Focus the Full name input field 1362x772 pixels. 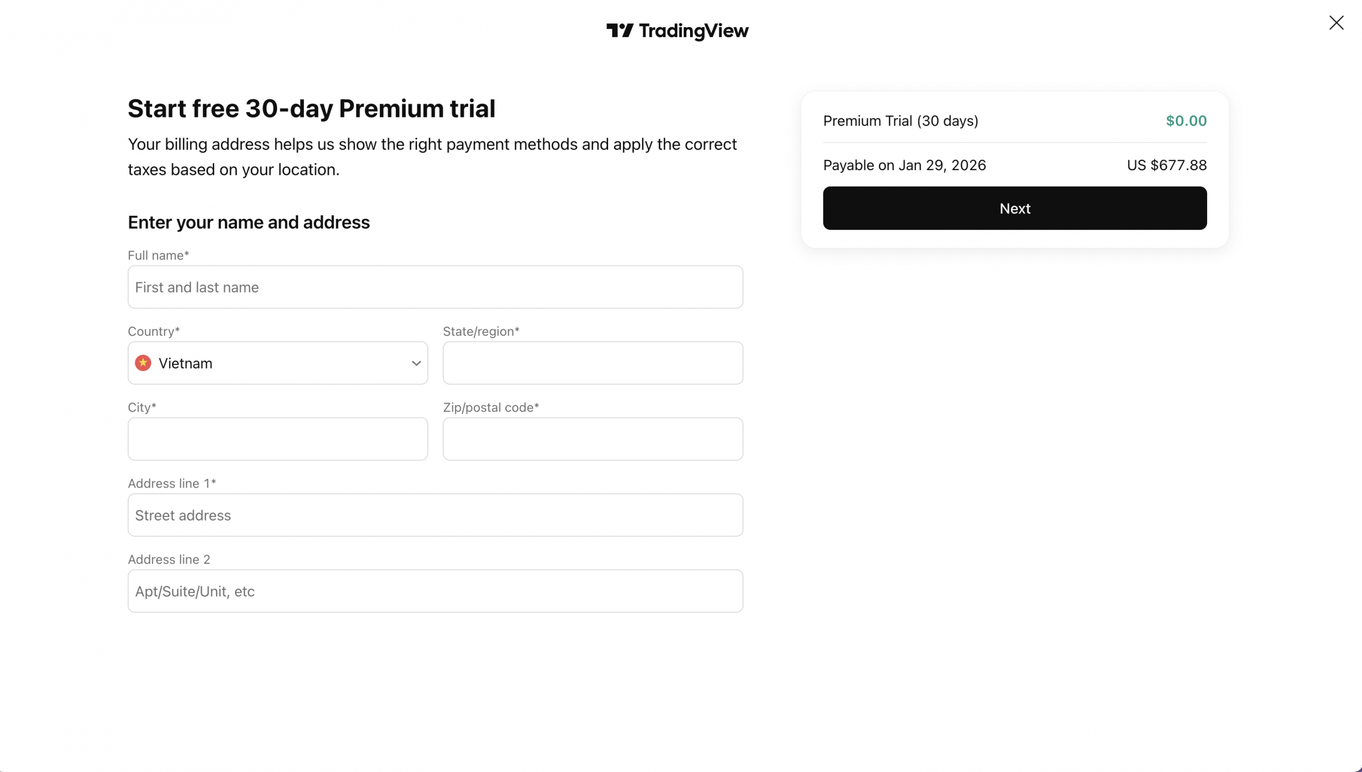point(435,287)
